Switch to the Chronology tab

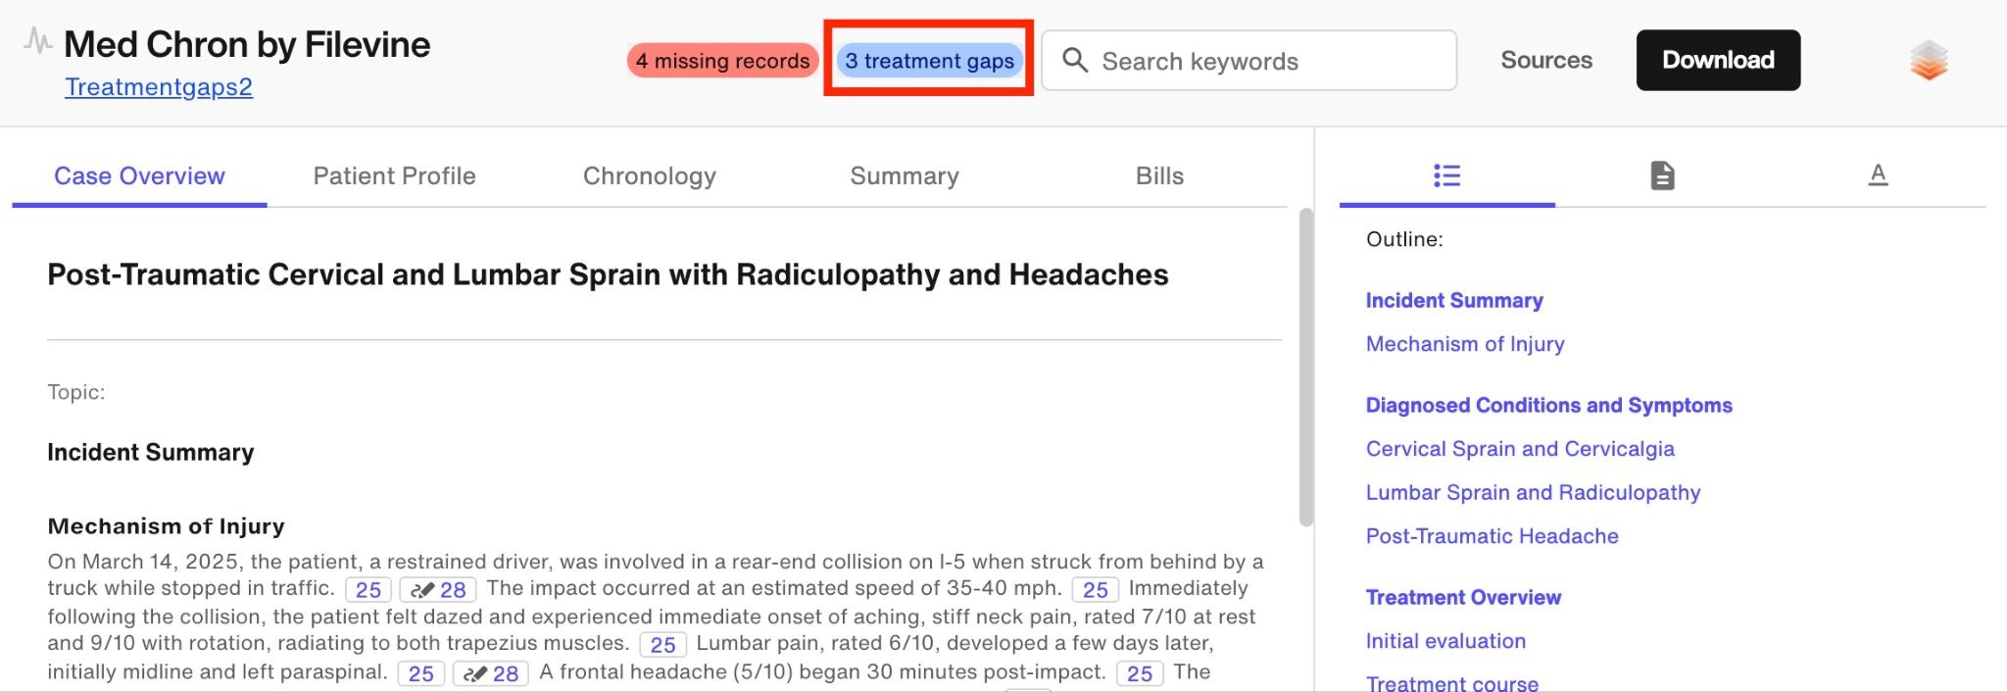(649, 175)
